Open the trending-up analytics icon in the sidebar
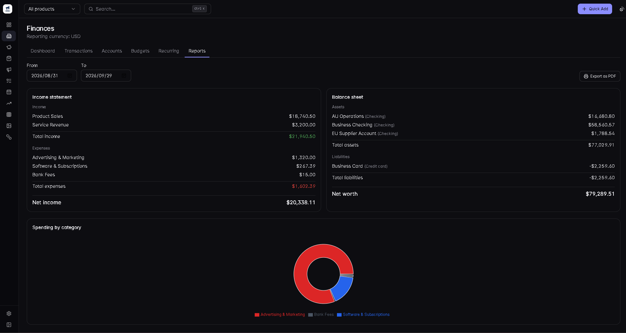The height and width of the screenshot is (333, 626). pos(9,103)
